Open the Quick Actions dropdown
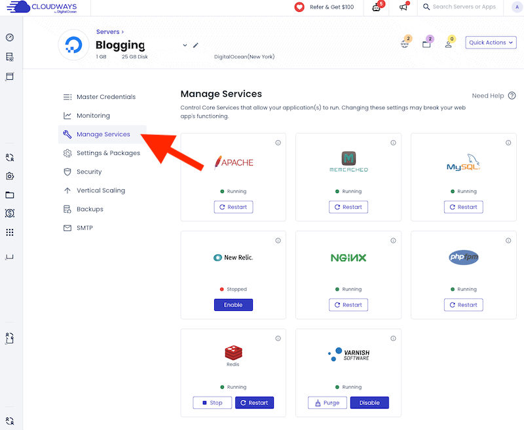Image resolution: width=524 pixels, height=430 pixels. pos(490,42)
